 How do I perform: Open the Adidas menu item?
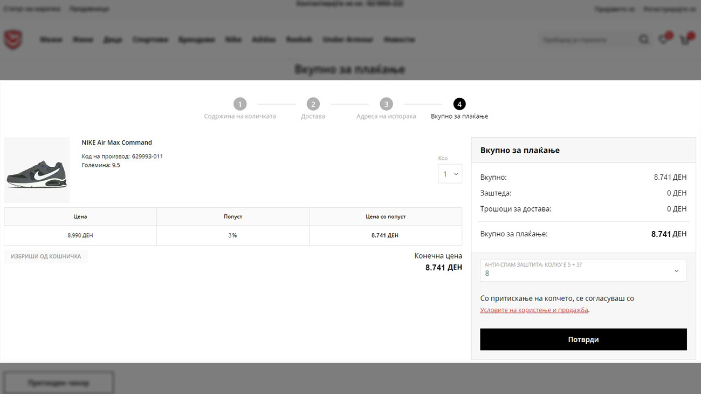(x=264, y=39)
